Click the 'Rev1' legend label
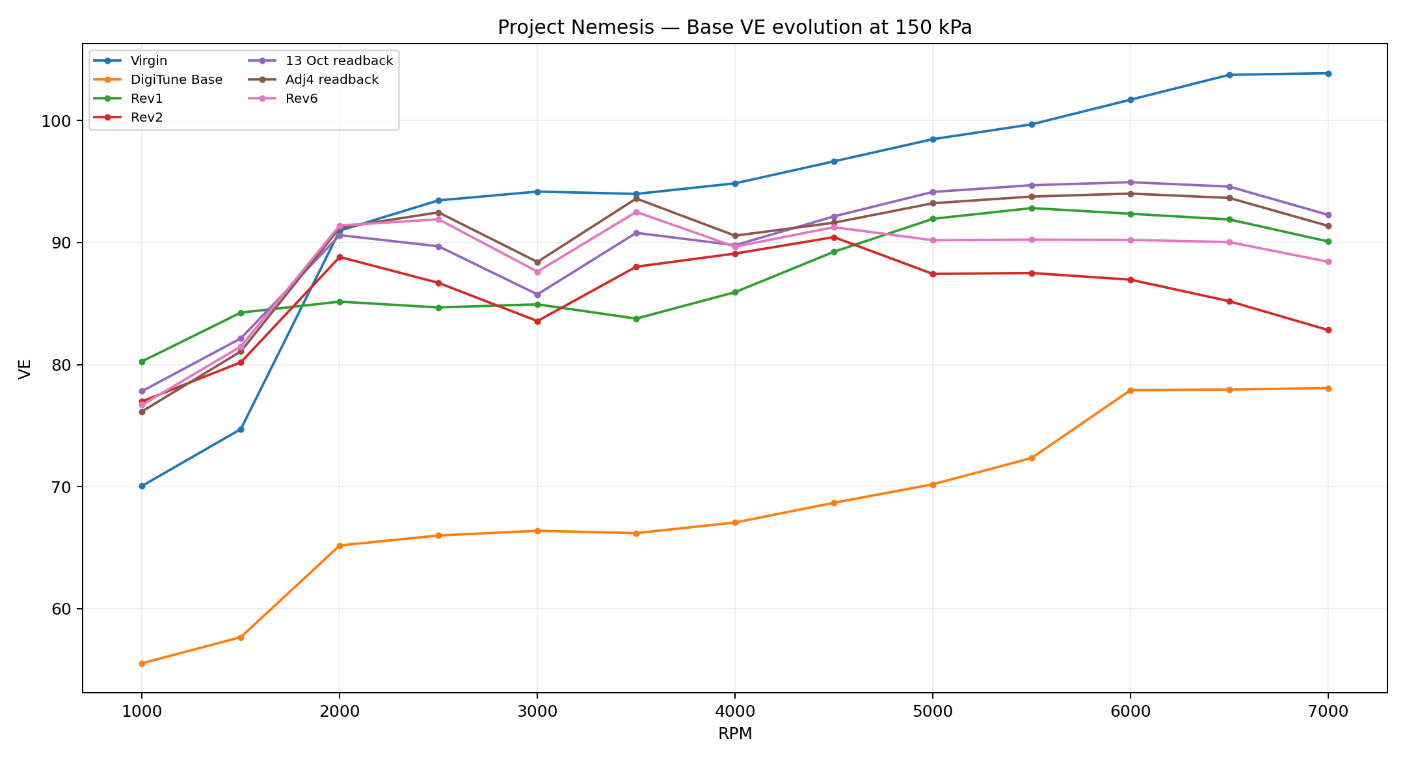1405x761 pixels. pyautogui.click(x=146, y=99)
